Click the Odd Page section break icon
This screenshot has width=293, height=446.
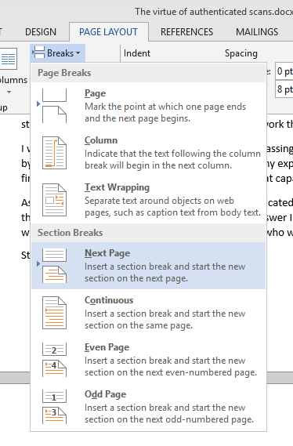54,407
